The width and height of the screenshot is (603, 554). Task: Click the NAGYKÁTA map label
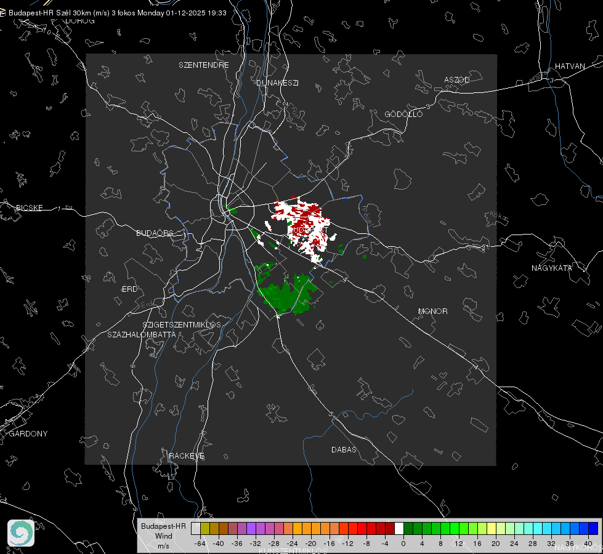(x=552, y=268)
